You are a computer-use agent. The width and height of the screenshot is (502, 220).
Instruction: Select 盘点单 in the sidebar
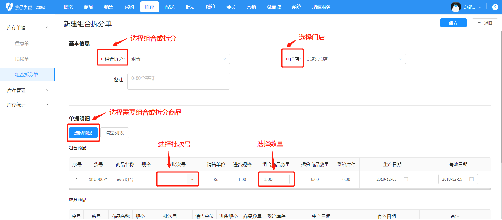22,43
